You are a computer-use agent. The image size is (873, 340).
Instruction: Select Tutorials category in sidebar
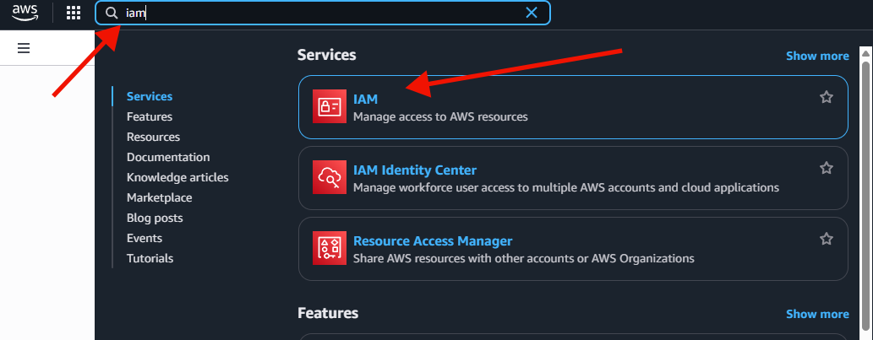[x=150, y=258]
